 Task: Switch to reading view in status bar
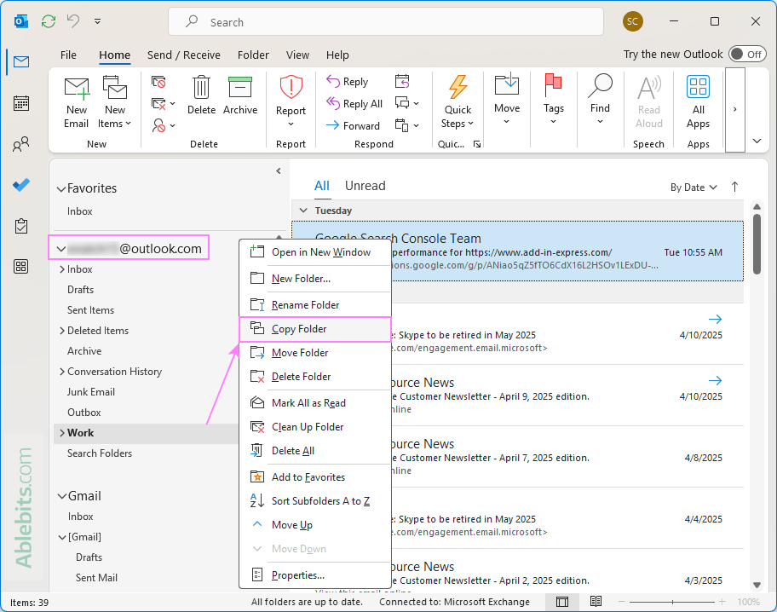(596, 602)
